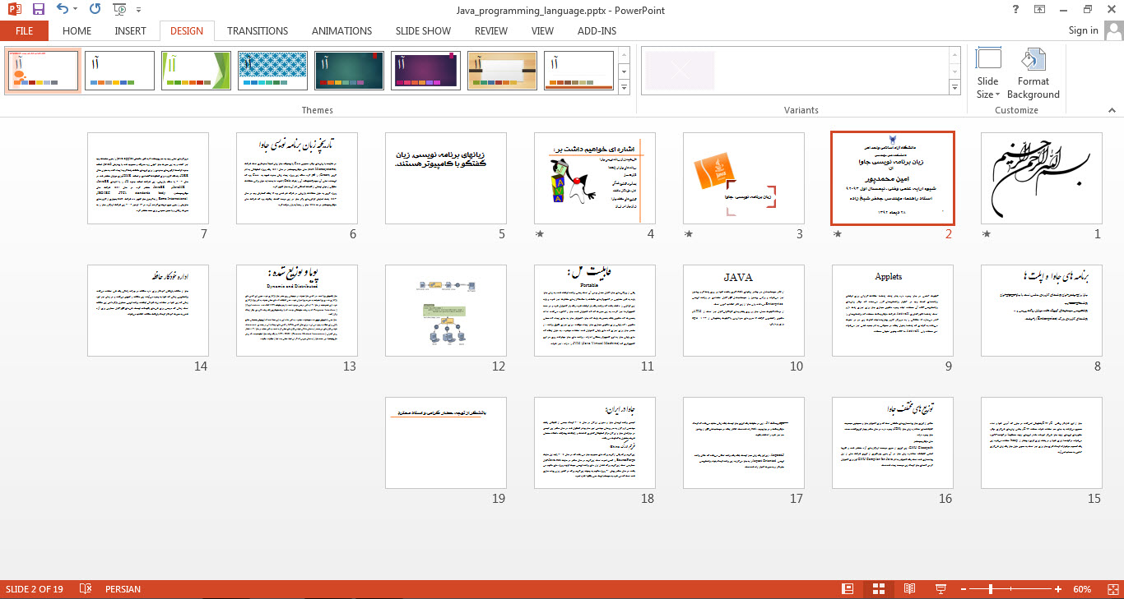Click the Repeat/Redo icon
This screenshot has height=599, width=1124.
[95, 10]
